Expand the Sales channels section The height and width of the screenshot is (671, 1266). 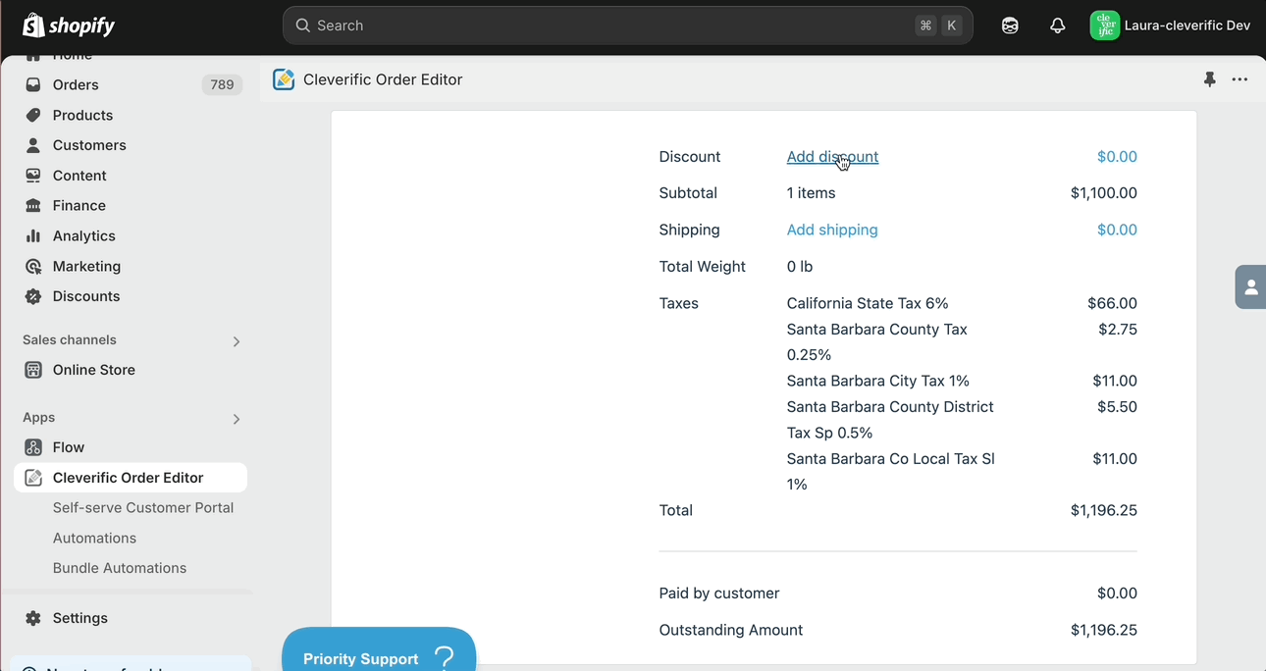pyautogui.click(x=236, y=341)
